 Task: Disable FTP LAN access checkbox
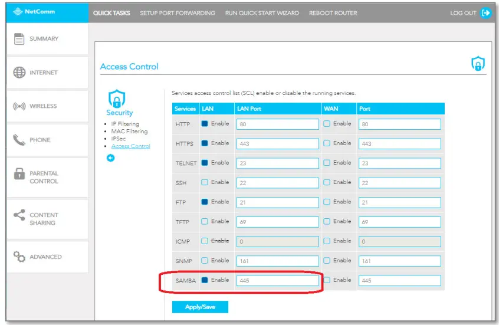(205, 202)
